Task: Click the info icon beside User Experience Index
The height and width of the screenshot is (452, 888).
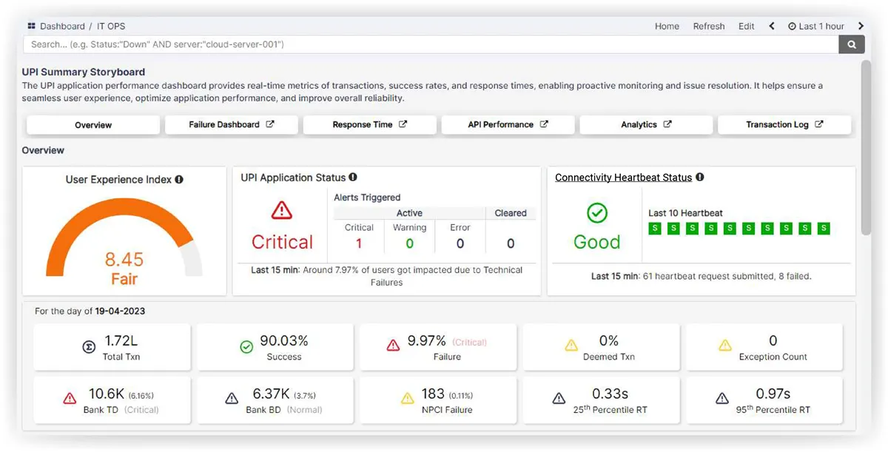Action: pyautogui.click(x=179, y=180)
